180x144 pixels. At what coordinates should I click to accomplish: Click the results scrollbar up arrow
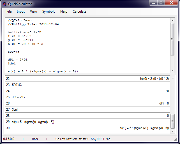[173, 78]
